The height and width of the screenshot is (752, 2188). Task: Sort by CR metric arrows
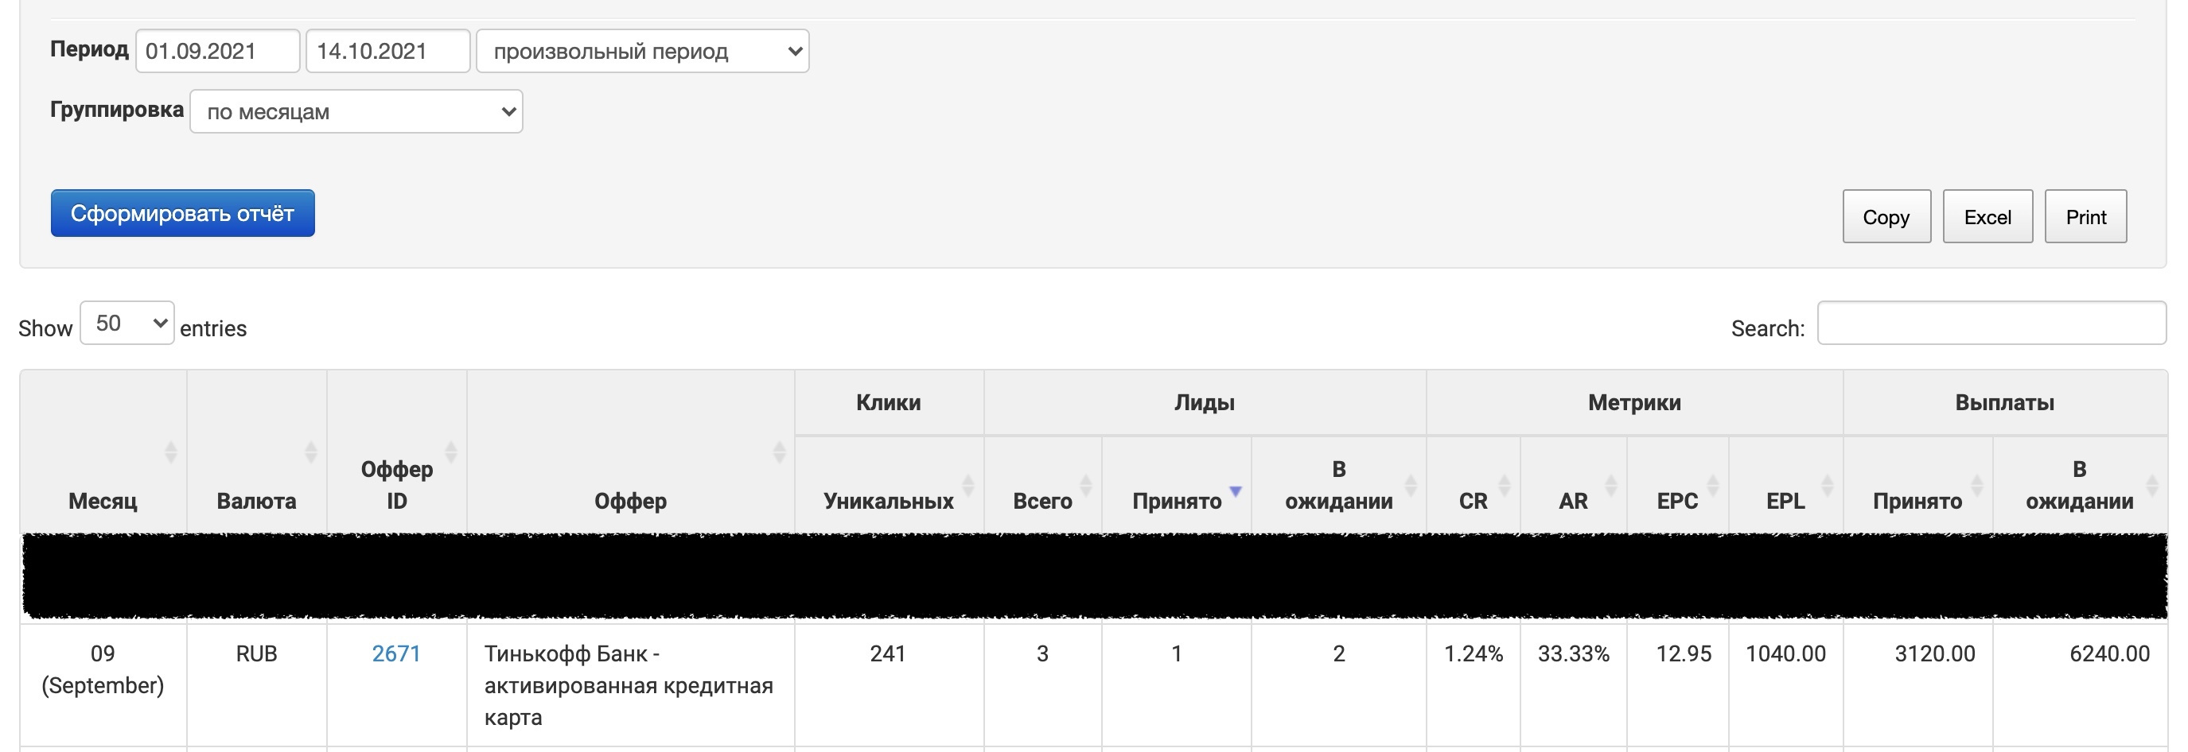point(1505,486)
